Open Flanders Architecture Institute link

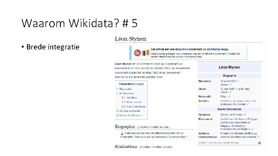(x=237, y=133)
